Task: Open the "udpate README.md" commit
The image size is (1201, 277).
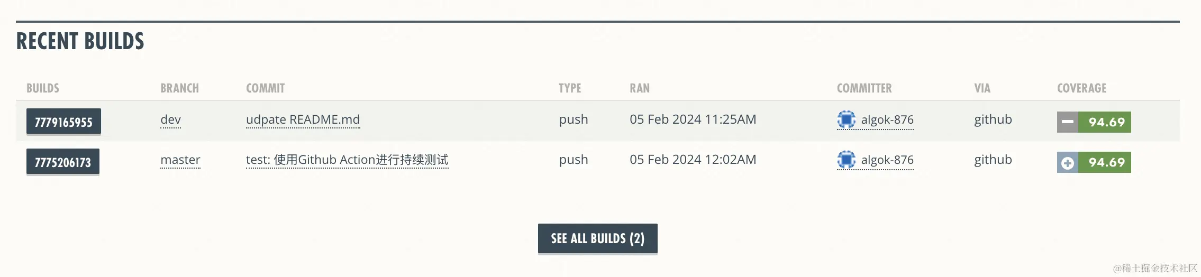Action: coord(303,119)
